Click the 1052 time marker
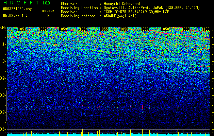The height and width of the screenshot is (136, 214). [x=43, y=29]
